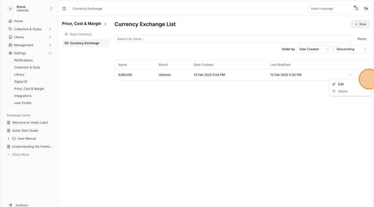Image resolution: width=374 pixels, height=207 pixels.
Task: Expand the User Manual folder arrow
Action: click(x=8, y=139)
